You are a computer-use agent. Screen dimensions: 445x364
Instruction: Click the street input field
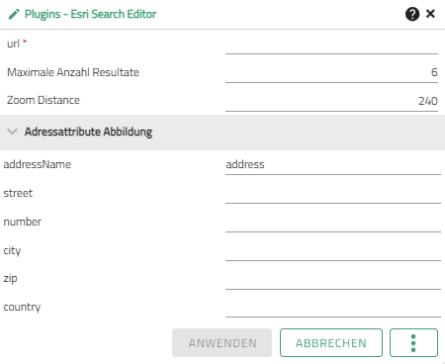click(x=333, y=194)
